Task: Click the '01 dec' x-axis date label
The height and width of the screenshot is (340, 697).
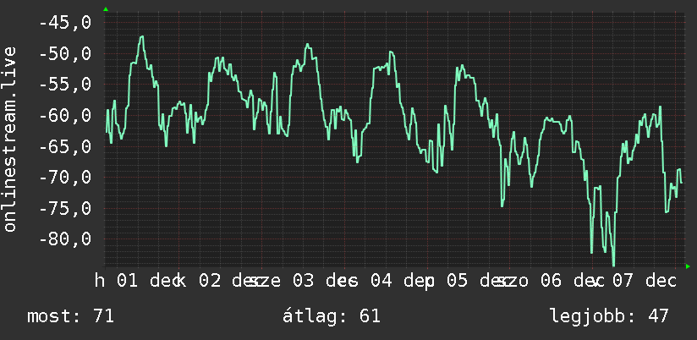Action: tap(150, 281)
